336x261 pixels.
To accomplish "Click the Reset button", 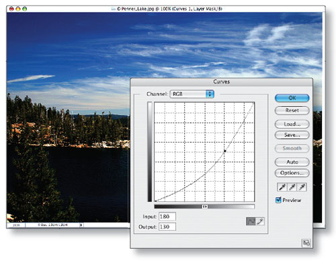I will 292,110.
